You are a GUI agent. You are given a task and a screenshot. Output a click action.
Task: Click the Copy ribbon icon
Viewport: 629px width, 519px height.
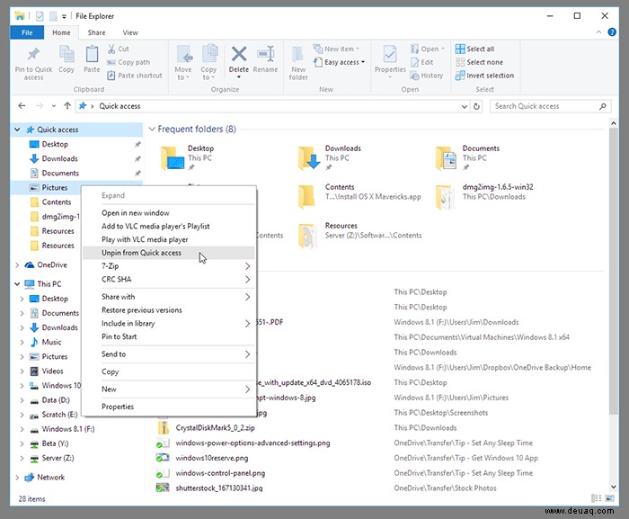tap(66, 54)
